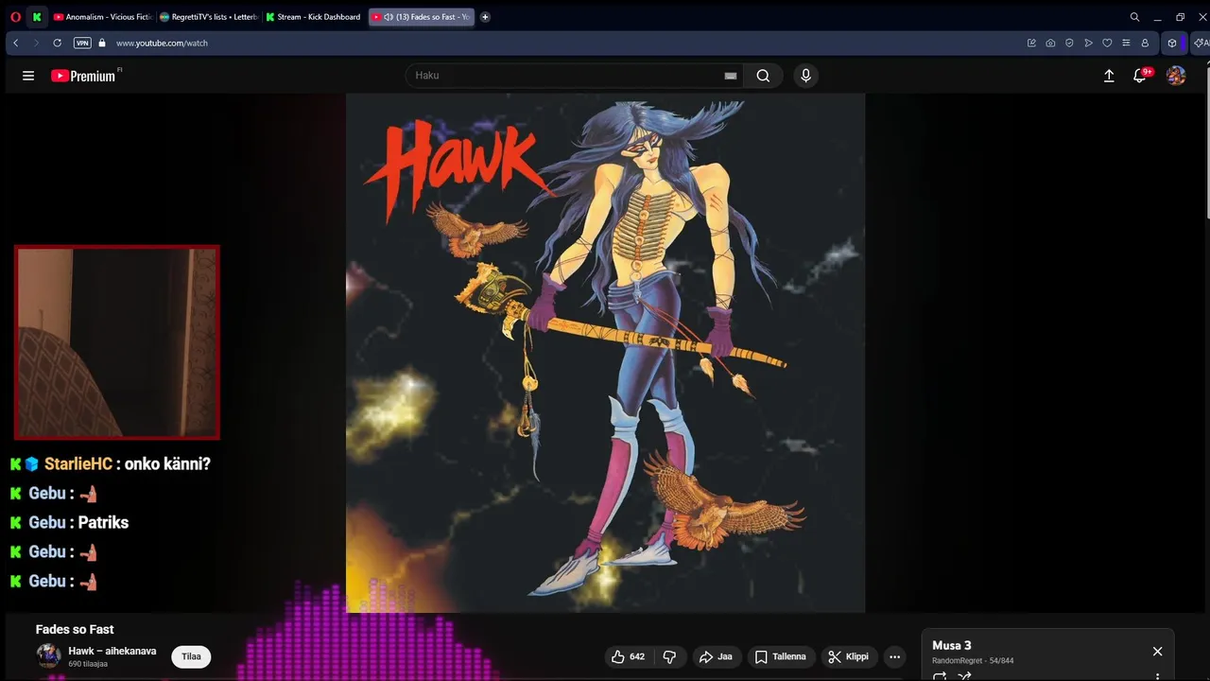The height and width of the screenshot is (681, 1210).
Task: Share the video via Jaa
Action: [716, 656]
